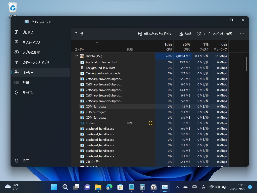Viewport: 257px width, 193px height.
Task: Open the hamburger navigation menu
Action: coord(17,22)
